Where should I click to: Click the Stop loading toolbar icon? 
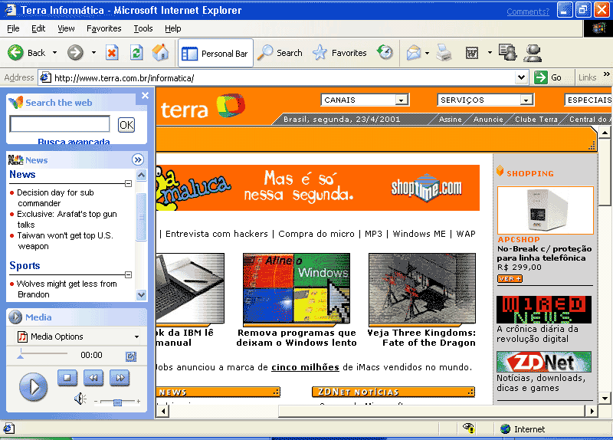coord(112,53)
